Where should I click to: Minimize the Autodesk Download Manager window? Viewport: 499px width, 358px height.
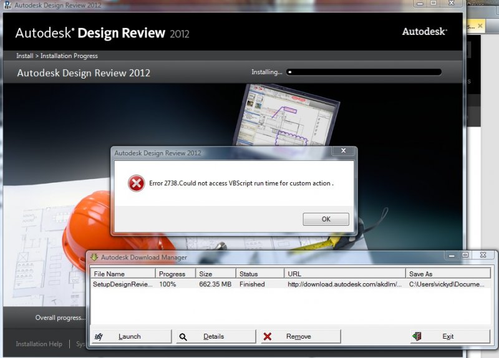(451, 255)
